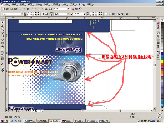Toggle Snap to Guidelines button
Screen dimensions: 164x123
(x=110, y=14)
